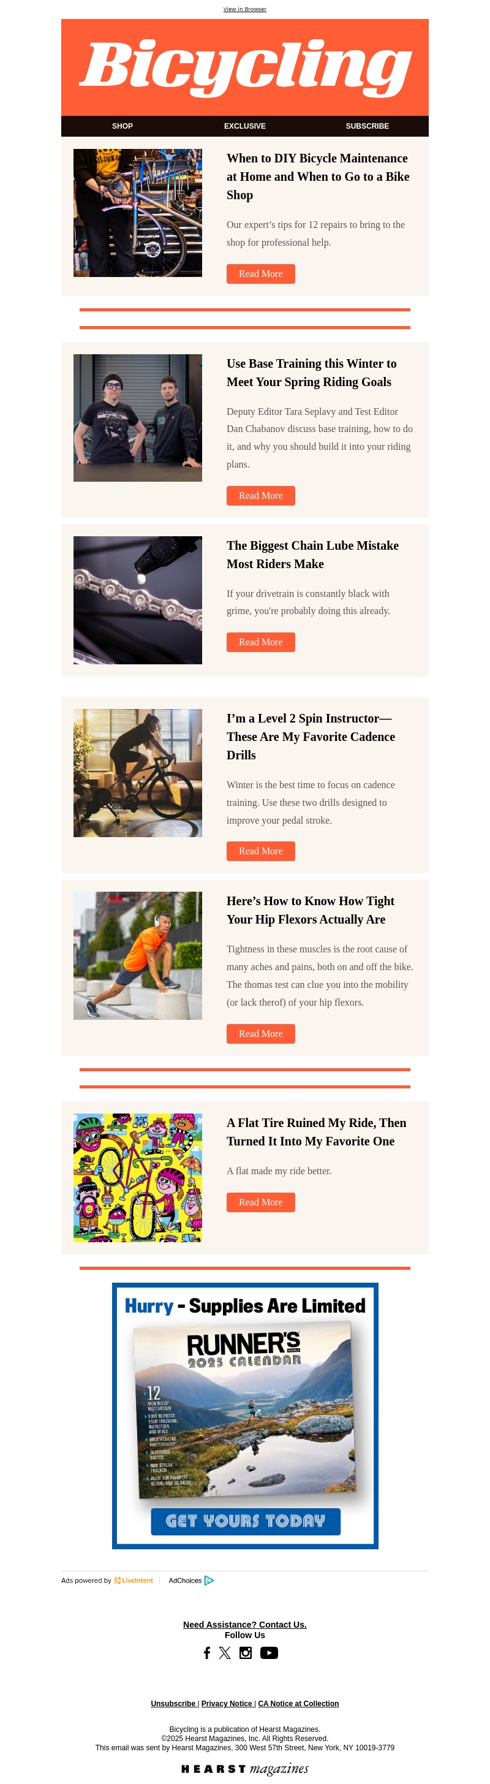Open the X (Twitter) social icon
Viewport: 490px width, 1784px height.
[225, 1652]
